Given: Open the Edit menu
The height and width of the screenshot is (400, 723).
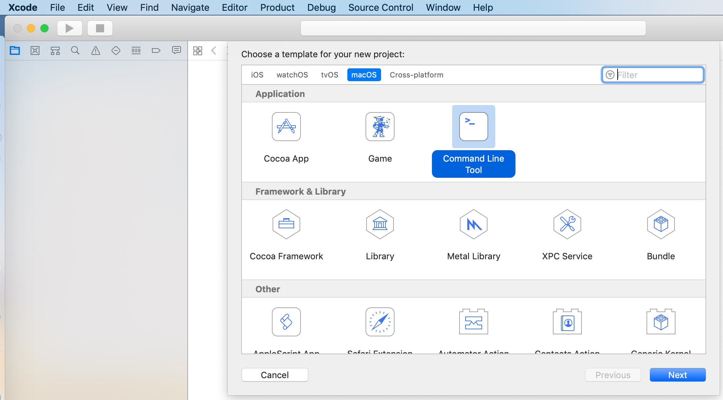Looking at the screenshot, I should point(86,7).
